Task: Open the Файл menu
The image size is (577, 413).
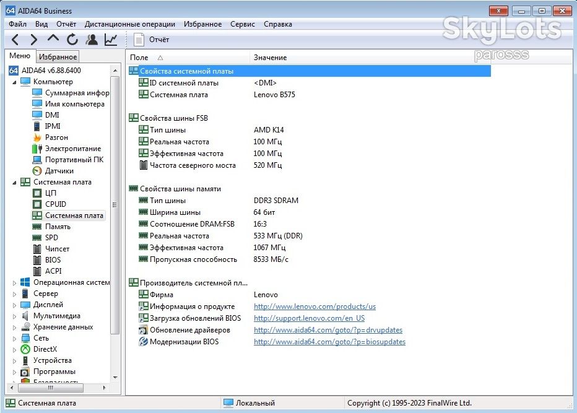Action: tap(18, 24)
